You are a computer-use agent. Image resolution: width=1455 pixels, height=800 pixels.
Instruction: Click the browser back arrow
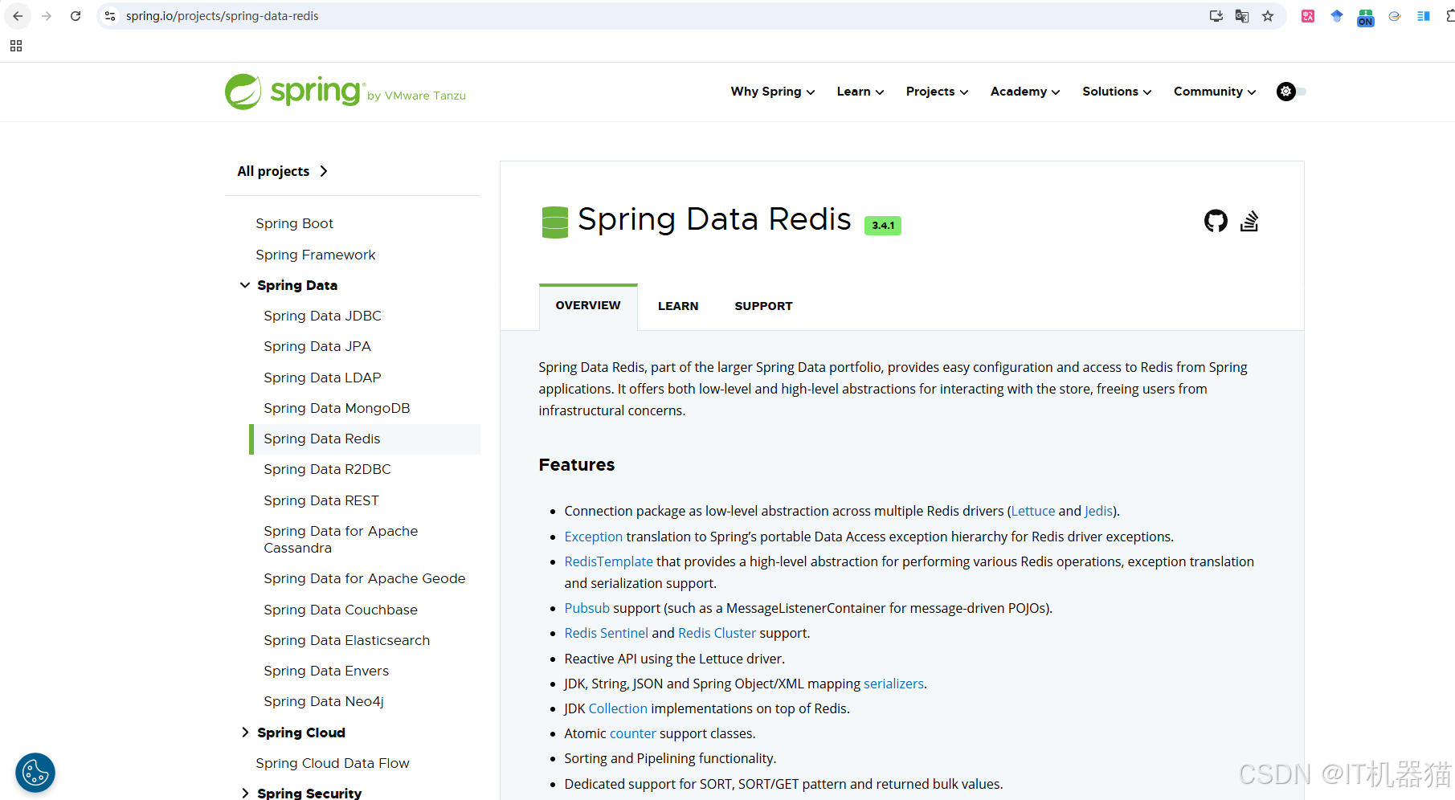tap(18, 16)
